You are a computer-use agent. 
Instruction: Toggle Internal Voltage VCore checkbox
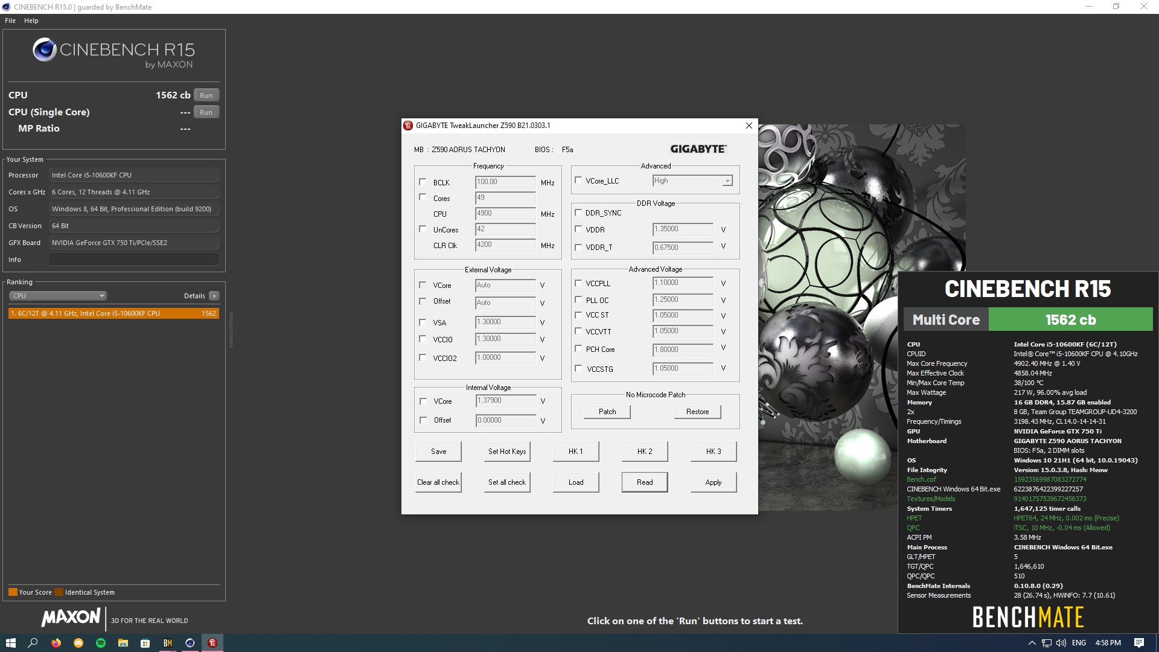[423, 401]
